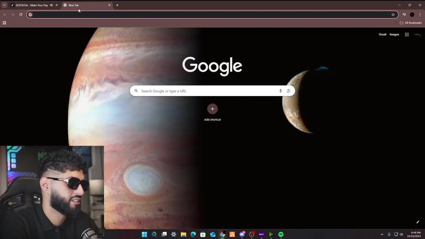Open Settings gear in the taskbar
The height and width of the screenshot is (239, 425).
(x=174, y=234)
